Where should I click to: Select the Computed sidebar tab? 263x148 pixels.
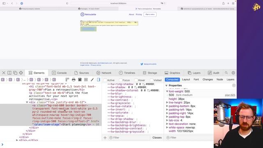click(172, 79)
